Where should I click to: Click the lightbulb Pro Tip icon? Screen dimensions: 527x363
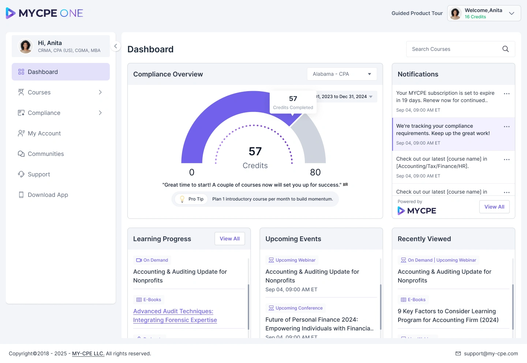182,199
